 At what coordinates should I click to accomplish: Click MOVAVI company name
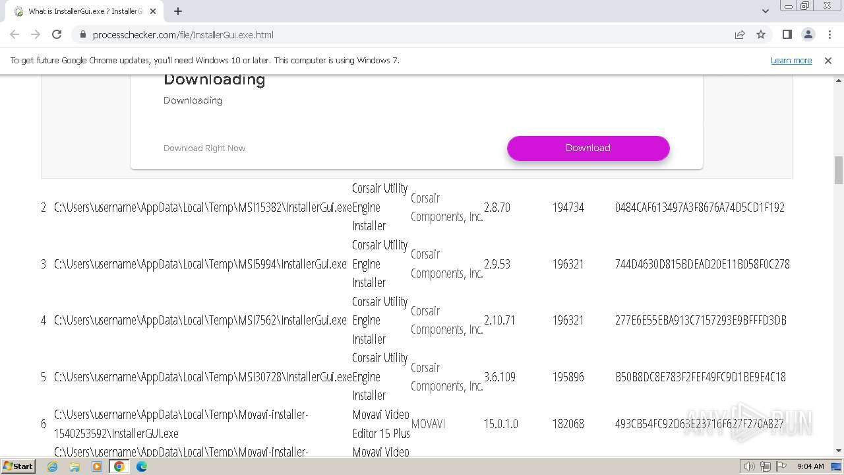428,424
